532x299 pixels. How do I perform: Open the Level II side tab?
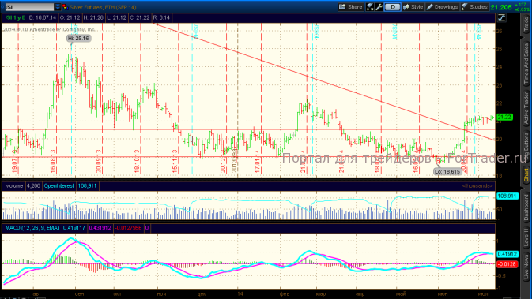point(526,237)
